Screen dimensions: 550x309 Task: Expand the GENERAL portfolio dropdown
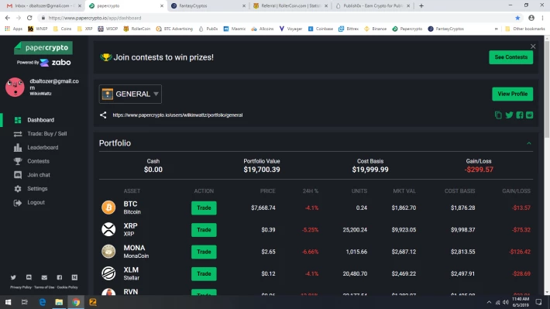[130, 94]
